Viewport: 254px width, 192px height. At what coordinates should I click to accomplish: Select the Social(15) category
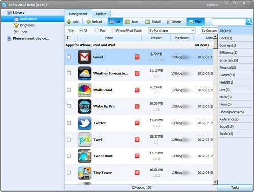[x=236, y=126]
